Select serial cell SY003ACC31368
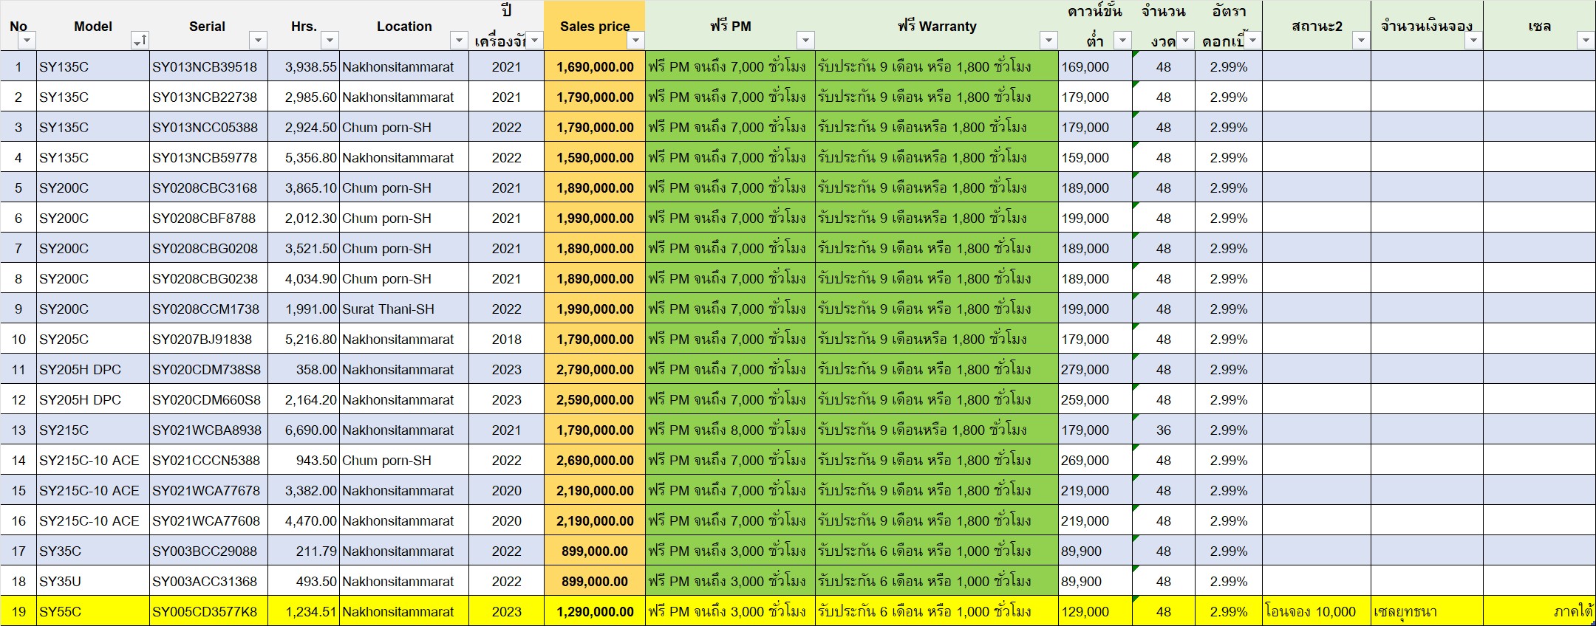This screenshot has height=626, width=1596. [208, 581]
